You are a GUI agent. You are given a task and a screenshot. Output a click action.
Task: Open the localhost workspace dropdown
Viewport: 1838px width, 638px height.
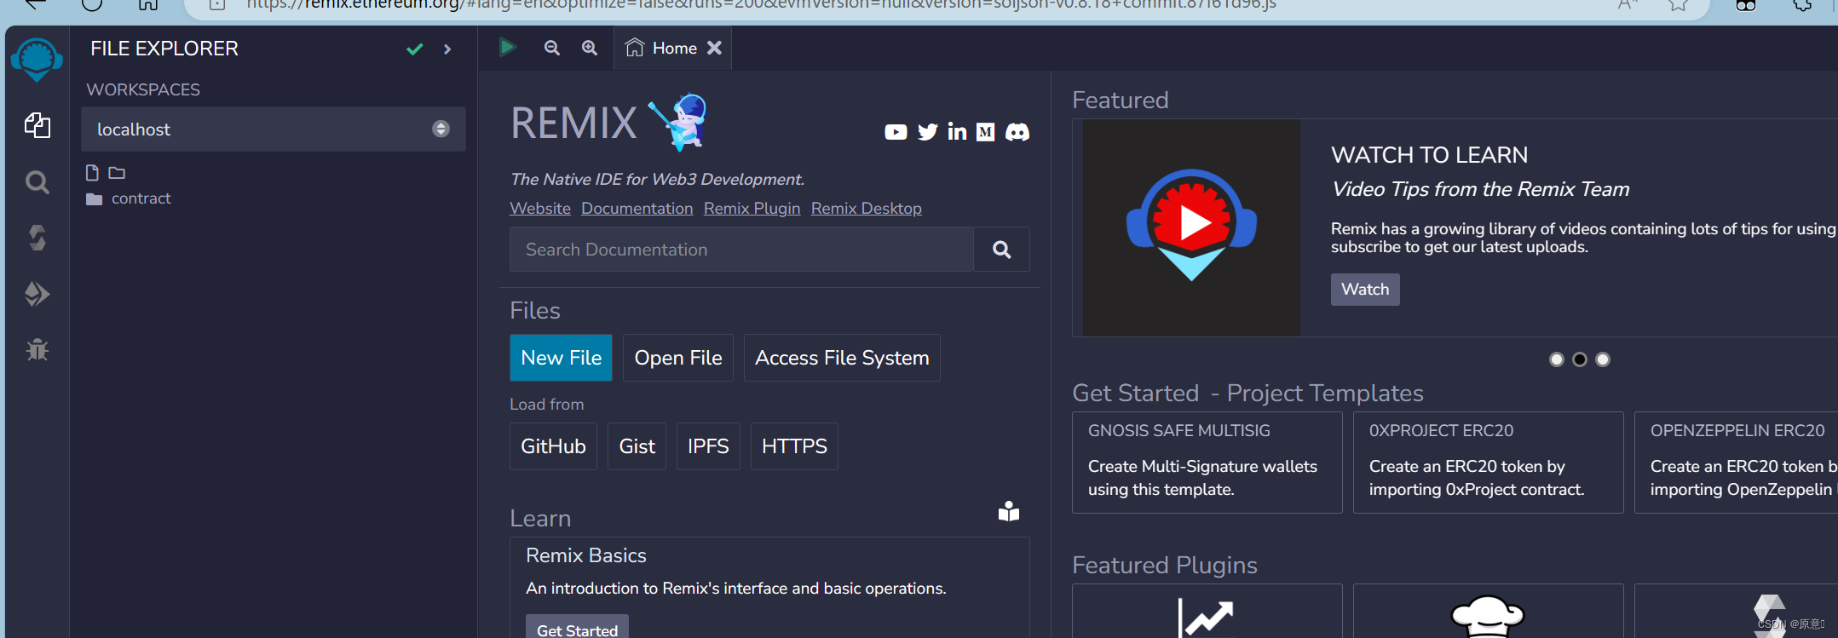(x=274, y=129)
